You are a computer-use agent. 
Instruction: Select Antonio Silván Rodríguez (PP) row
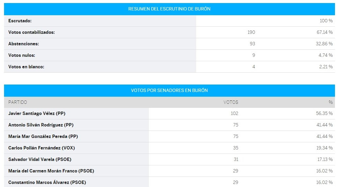(170, 125)
